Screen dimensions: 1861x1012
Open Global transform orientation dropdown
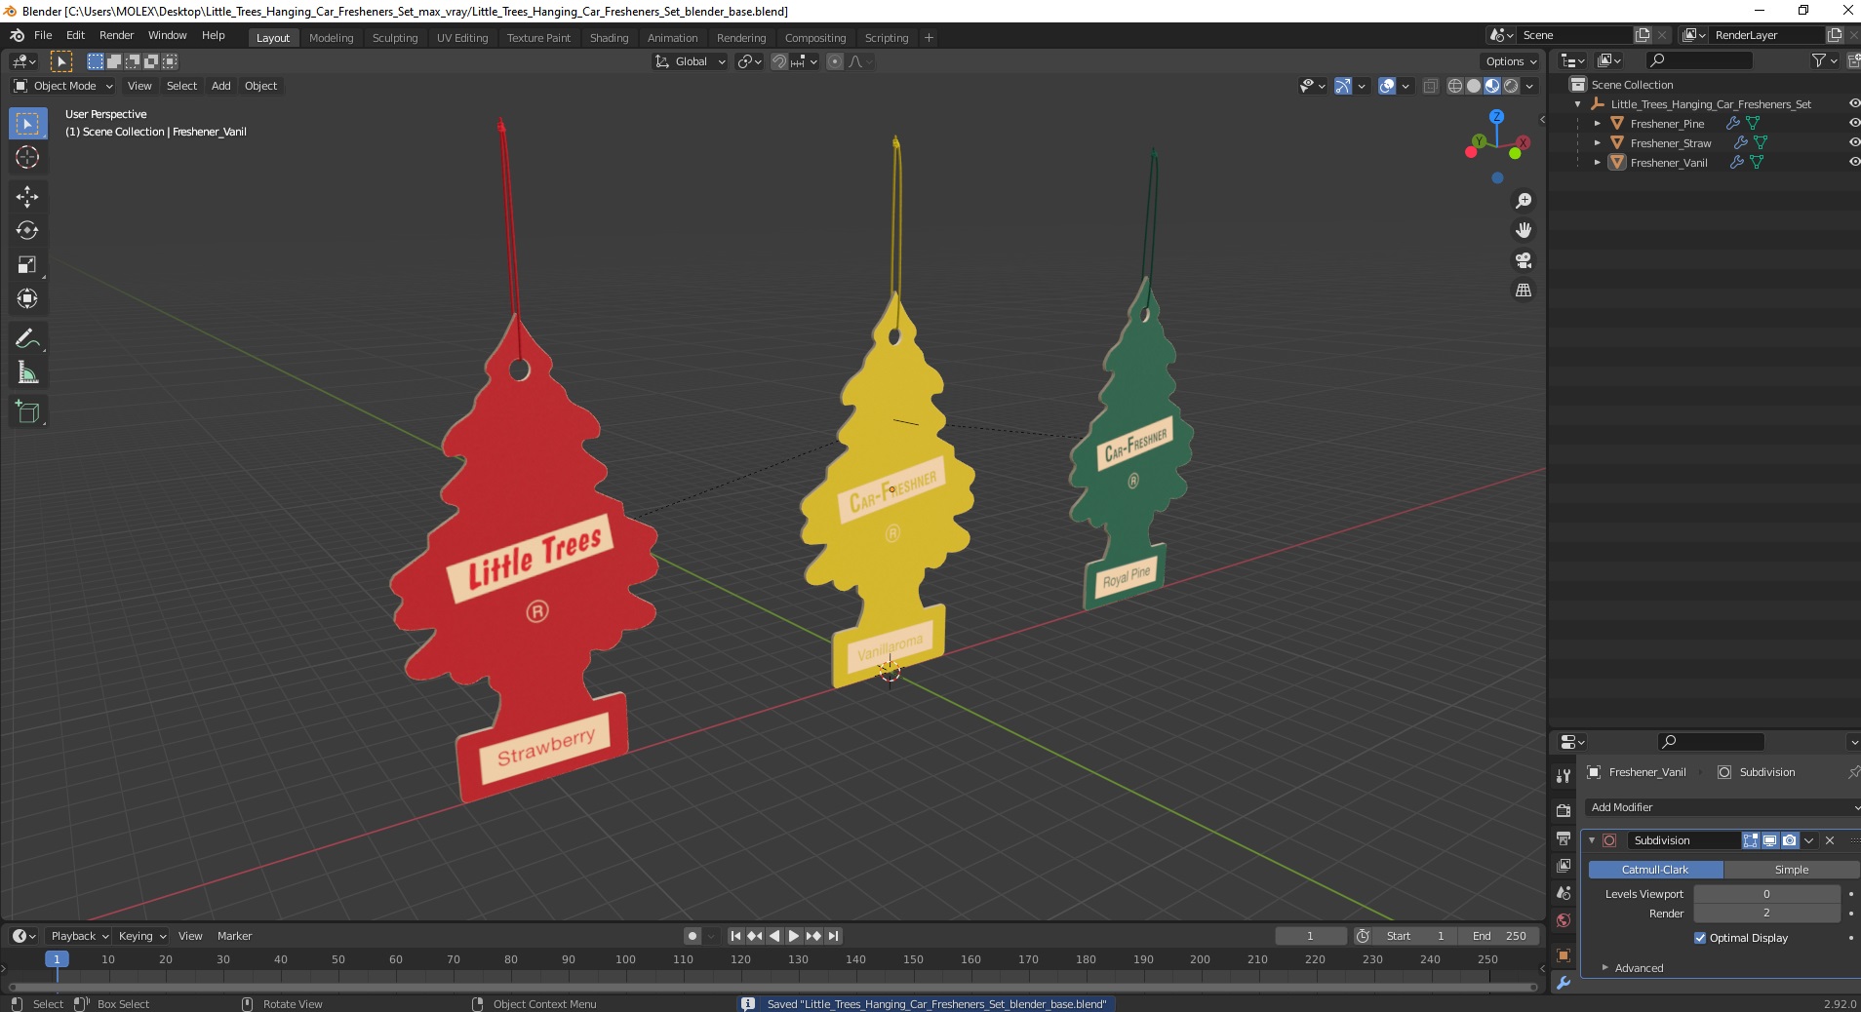pos(690,61)
